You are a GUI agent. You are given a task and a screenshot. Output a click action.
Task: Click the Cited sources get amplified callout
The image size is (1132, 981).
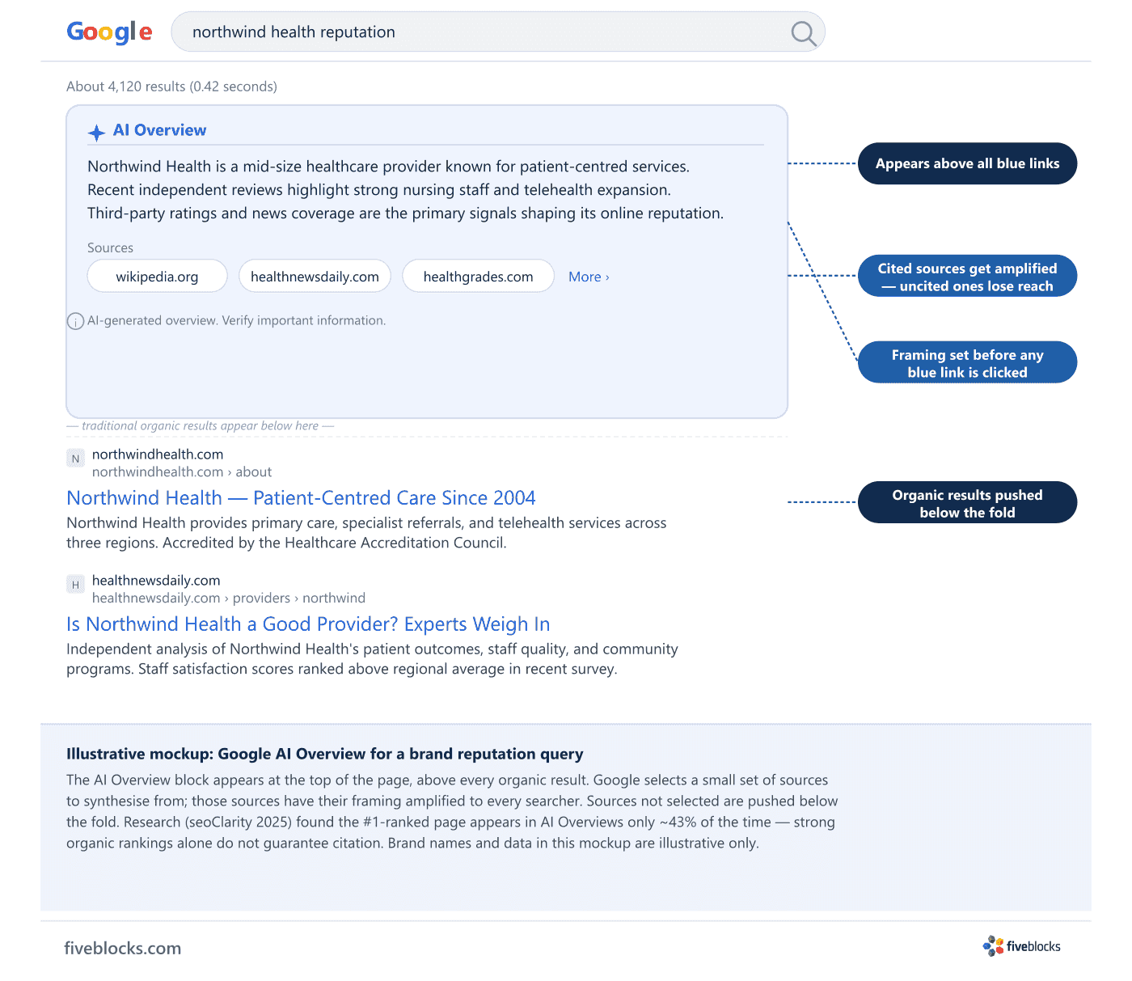click(967, 277)
